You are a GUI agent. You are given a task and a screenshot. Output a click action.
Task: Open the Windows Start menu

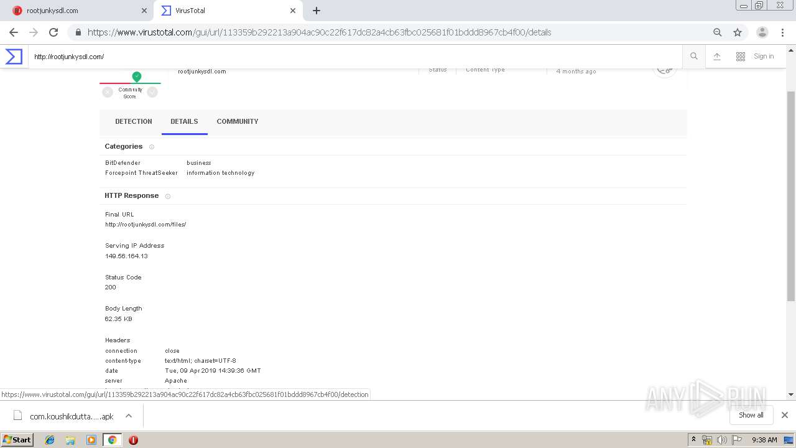[17, 439]
